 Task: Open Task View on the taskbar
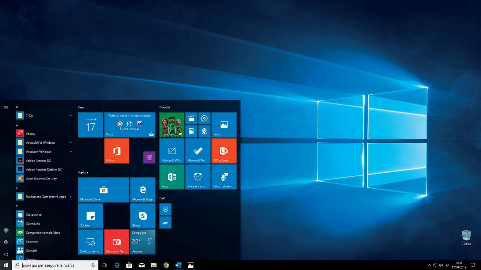pos(104,265)
